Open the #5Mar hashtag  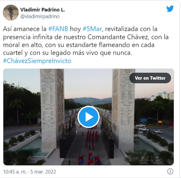tap(92, 29)
